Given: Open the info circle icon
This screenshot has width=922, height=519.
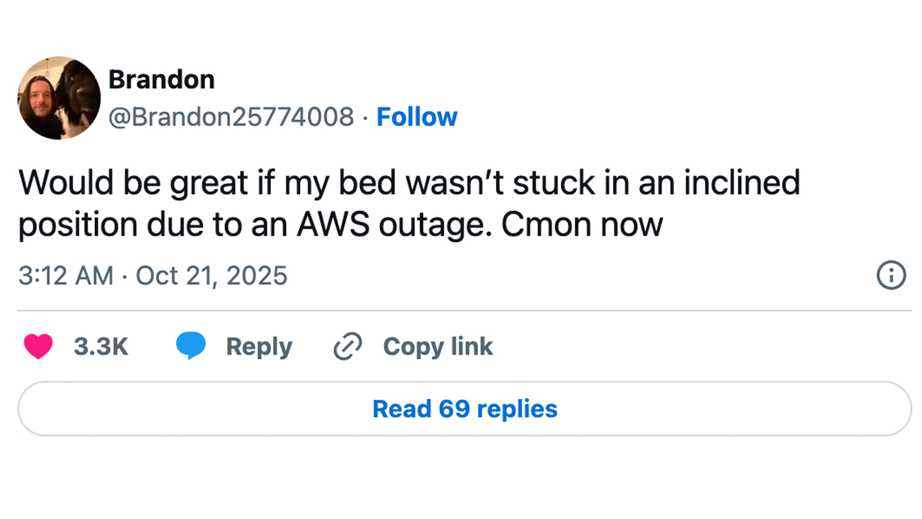Looking at the screenshot, I should coord(891,275).
